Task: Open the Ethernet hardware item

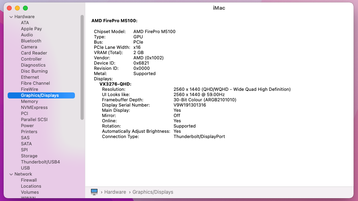Action: click(30, 77)
